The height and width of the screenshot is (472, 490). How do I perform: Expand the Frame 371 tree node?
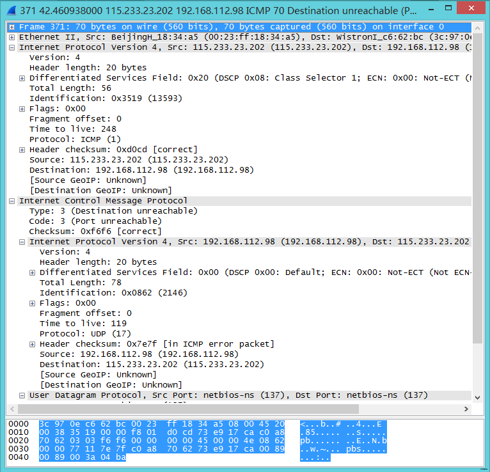[12, 27]
